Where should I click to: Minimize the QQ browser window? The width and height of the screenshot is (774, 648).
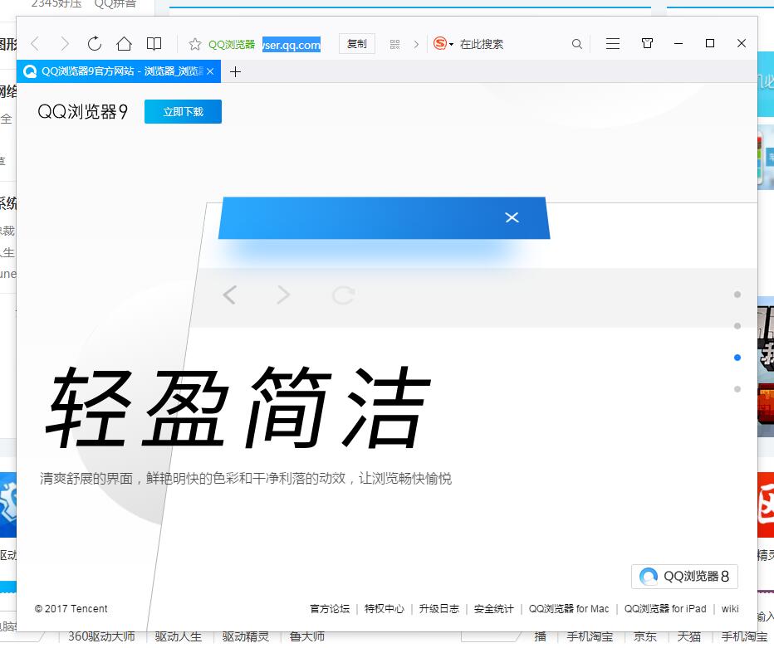coord(678,43)
